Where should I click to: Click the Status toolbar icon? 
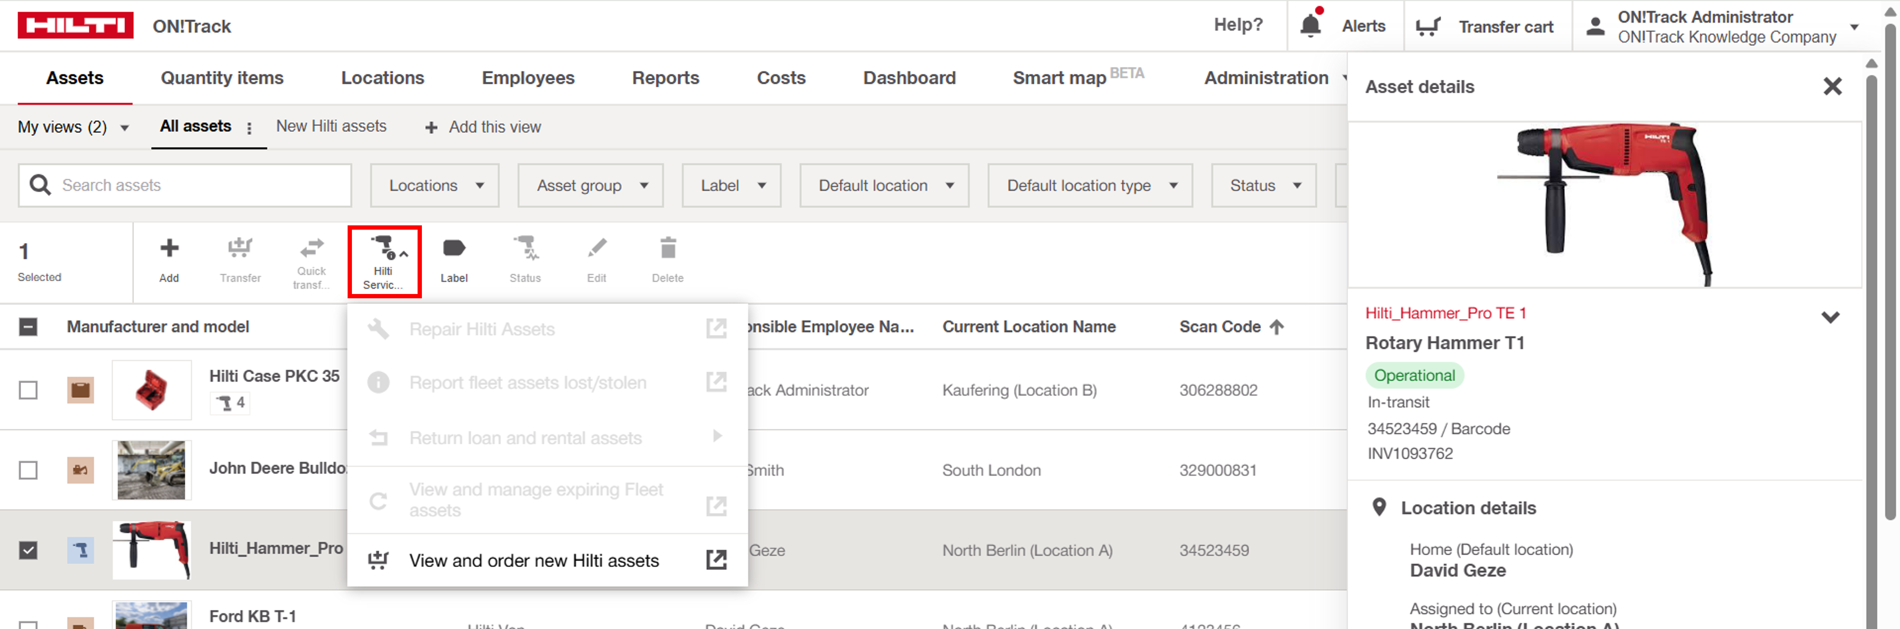tap(525, 248)
